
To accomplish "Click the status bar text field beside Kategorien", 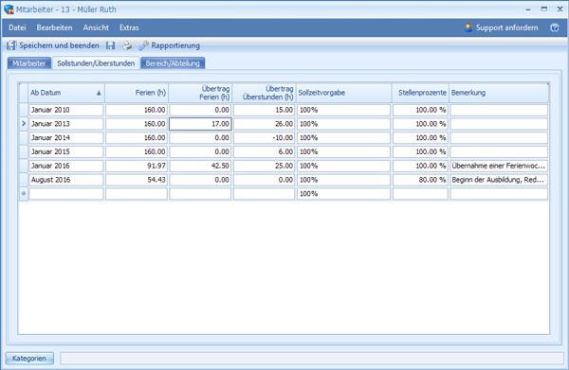I will pyautogui.click(x=312, y=359).
